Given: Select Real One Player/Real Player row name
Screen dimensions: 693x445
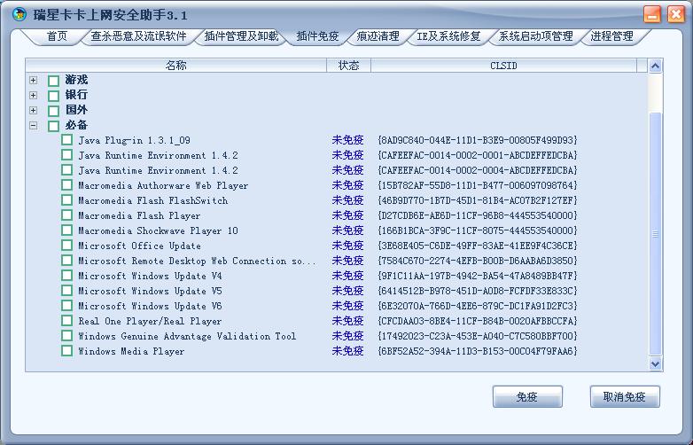Looking at the screenshot, I should (x=150, y=321).
